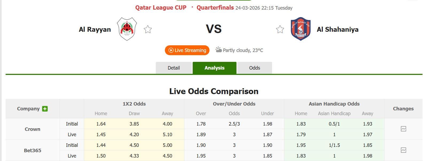The width and height of the screenshot is (423, 161).
Task: Open the Crown odds changes chart icon
Action: tap(403, 129)
